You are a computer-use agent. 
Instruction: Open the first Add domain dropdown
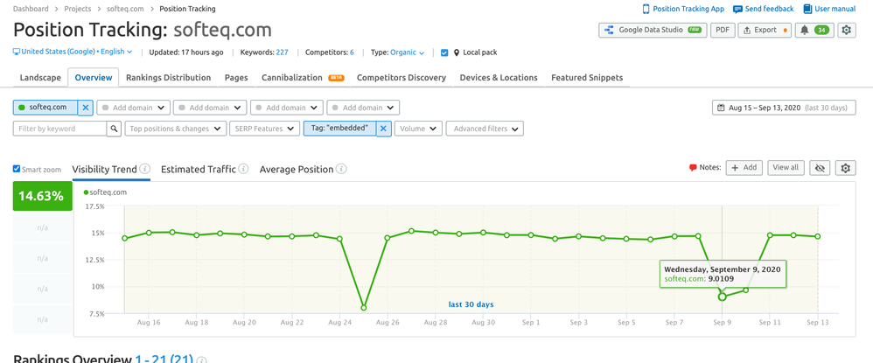point(133,108)
